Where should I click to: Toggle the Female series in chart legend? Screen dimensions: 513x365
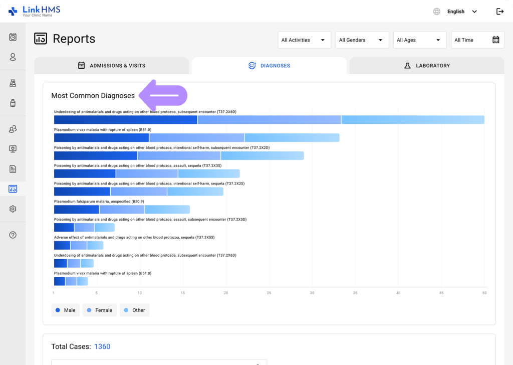tap(99, 310)
